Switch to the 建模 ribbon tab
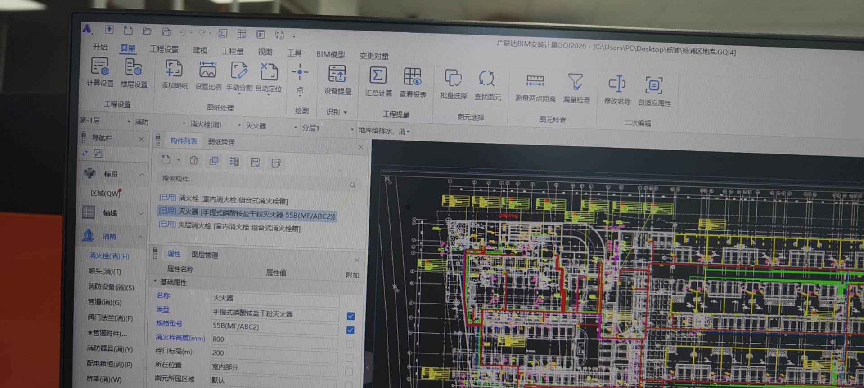 pyautogui.click(x=200, y=50)
